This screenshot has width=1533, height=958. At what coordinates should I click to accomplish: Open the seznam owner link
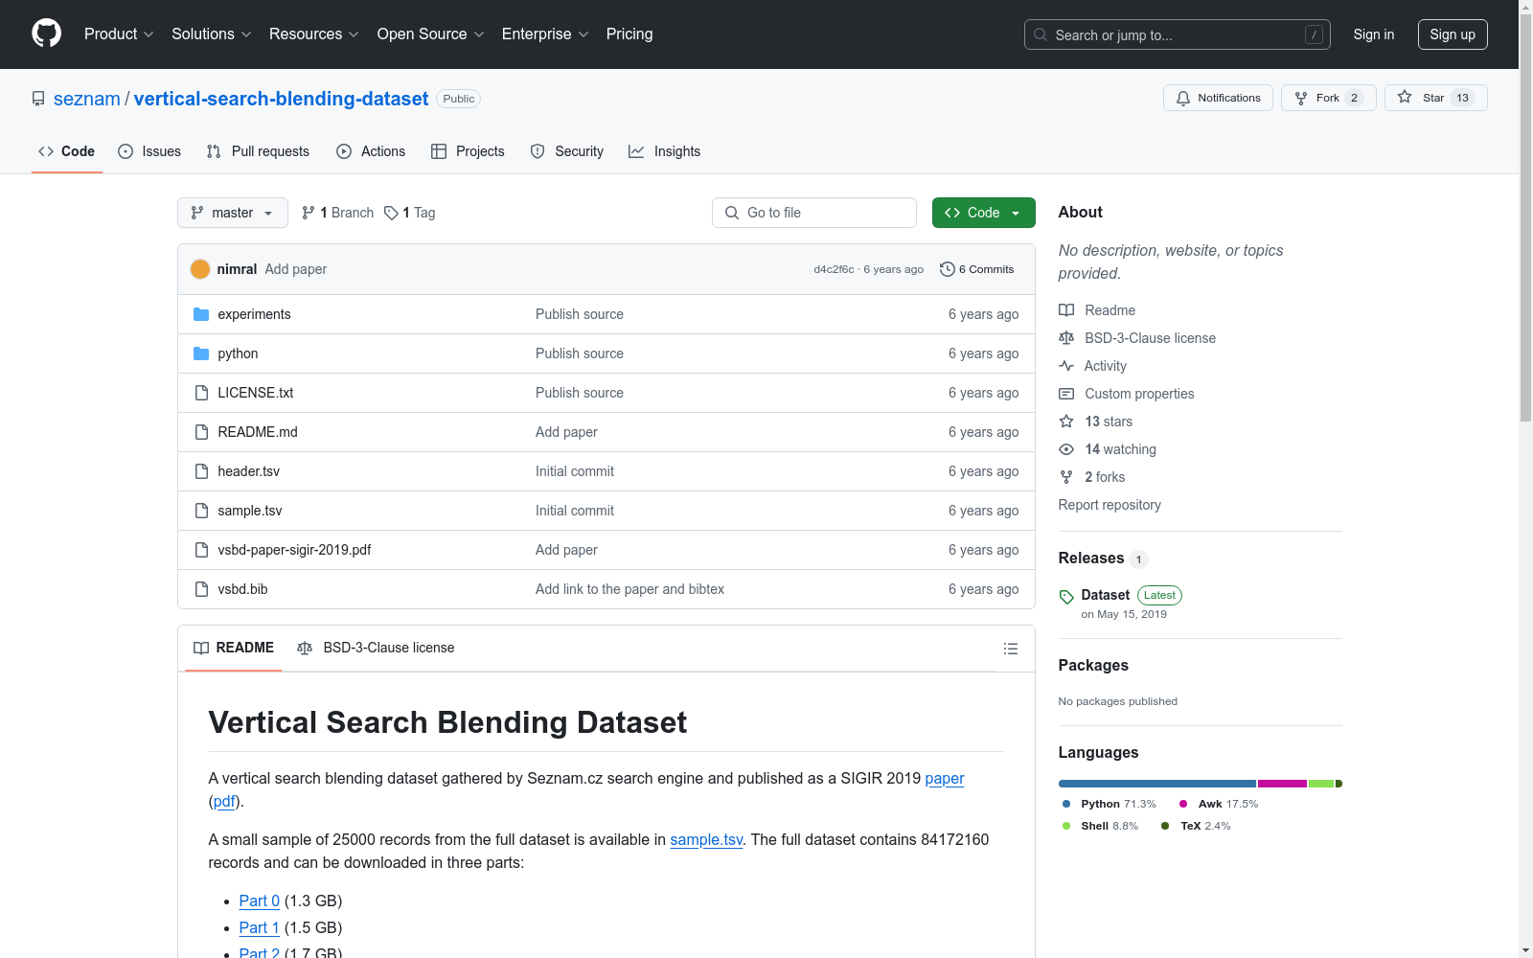(87, 99)
